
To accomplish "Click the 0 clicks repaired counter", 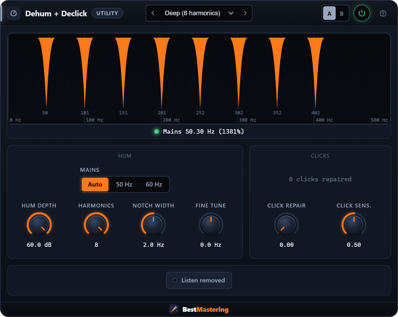I will (320, 179).
